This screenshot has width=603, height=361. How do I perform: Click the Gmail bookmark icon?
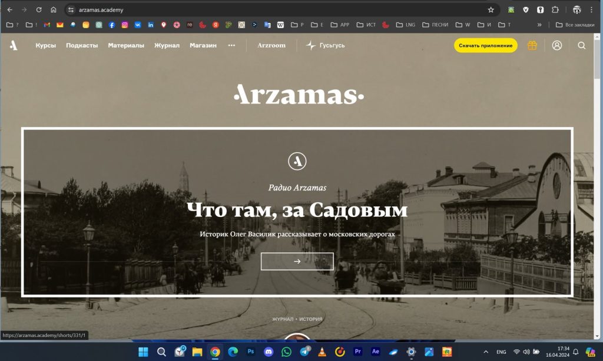point(47,25)
